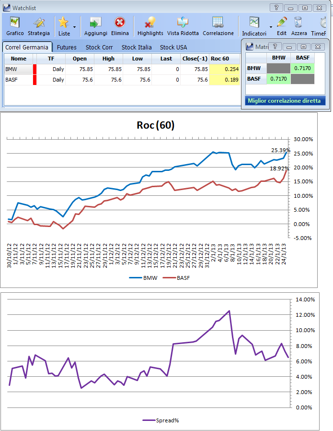333x431 pixels.
Task: Expand the Liste dropdown arrow
Action: pos(74,27)
